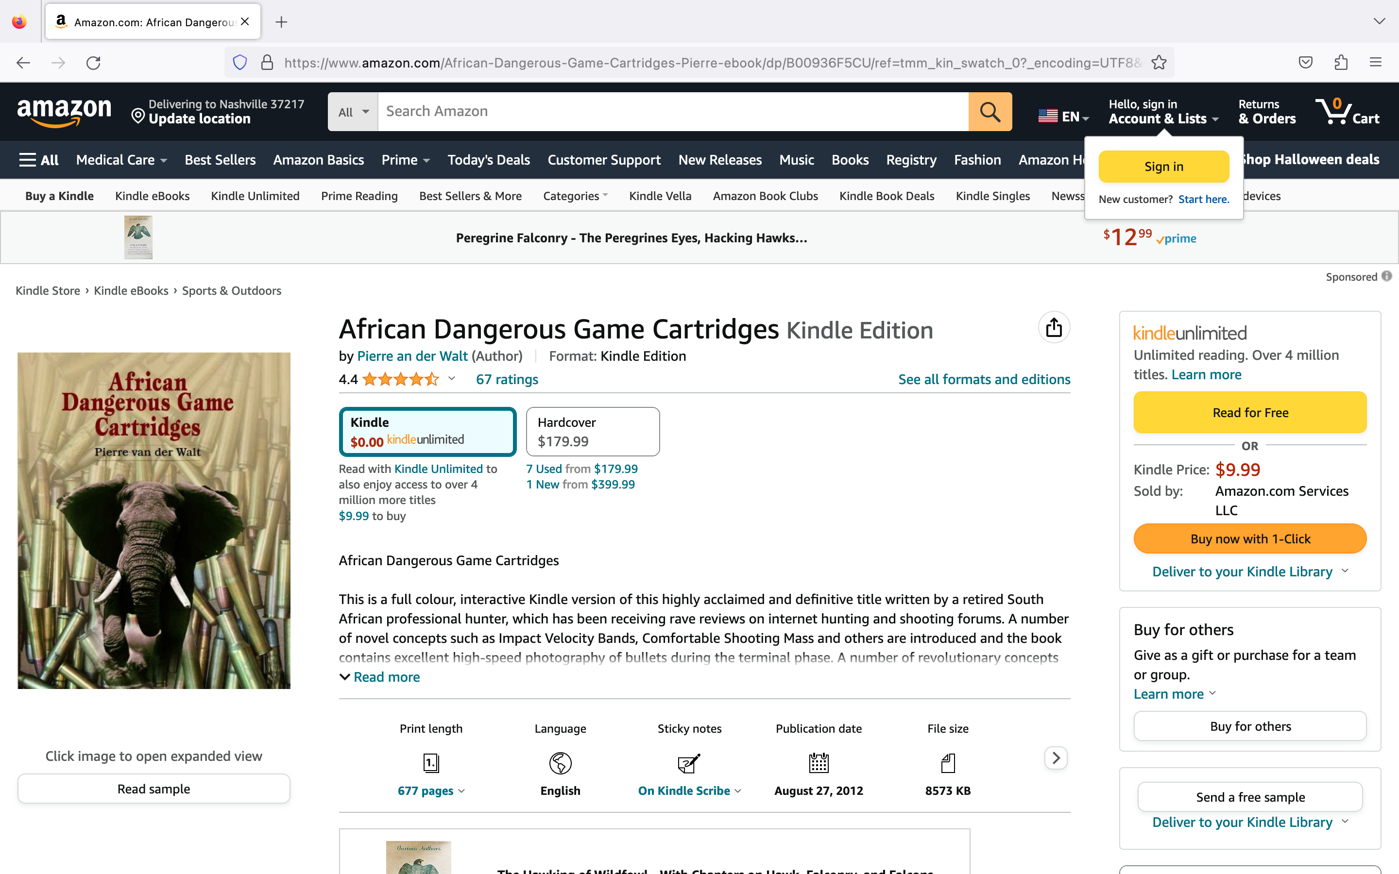Click the orange search magnifier button
The width and height of the screenshot is (1399, 874).
(990, 112)
